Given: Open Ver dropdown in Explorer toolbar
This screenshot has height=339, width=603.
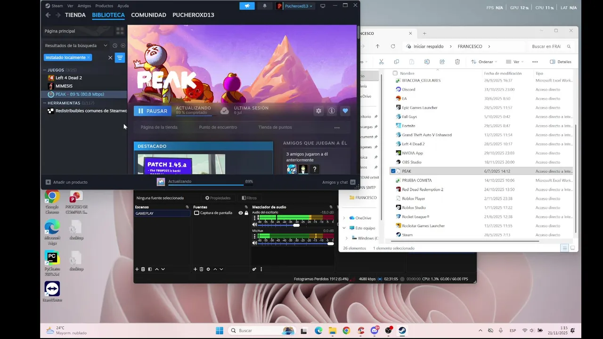Looking at the screenshot, I should click(515, 62).
